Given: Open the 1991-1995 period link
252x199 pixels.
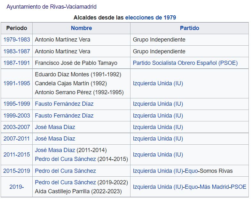Looking at the screenshot, I should 17,83.
